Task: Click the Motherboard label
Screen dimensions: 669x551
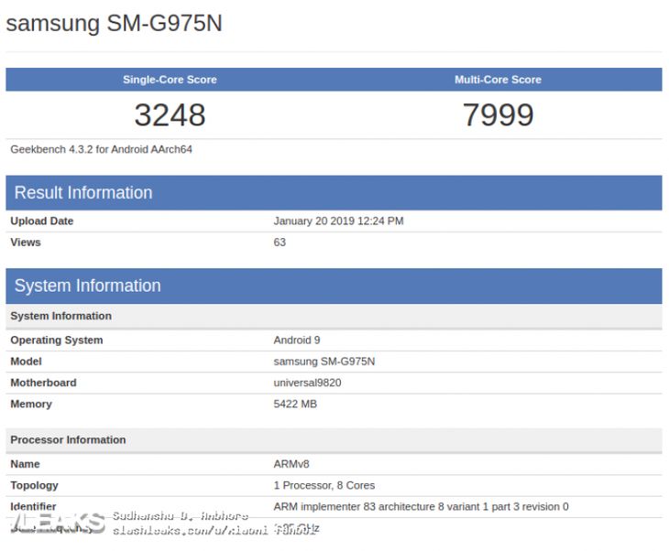Action: coord(43,383)
